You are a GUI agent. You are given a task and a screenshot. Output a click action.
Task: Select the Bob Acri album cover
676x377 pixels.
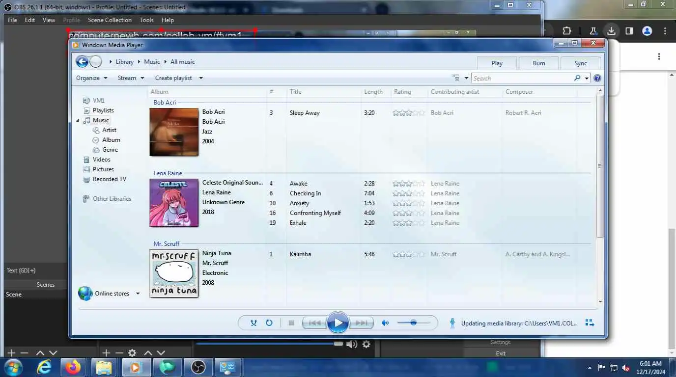(x=174, y=132)
